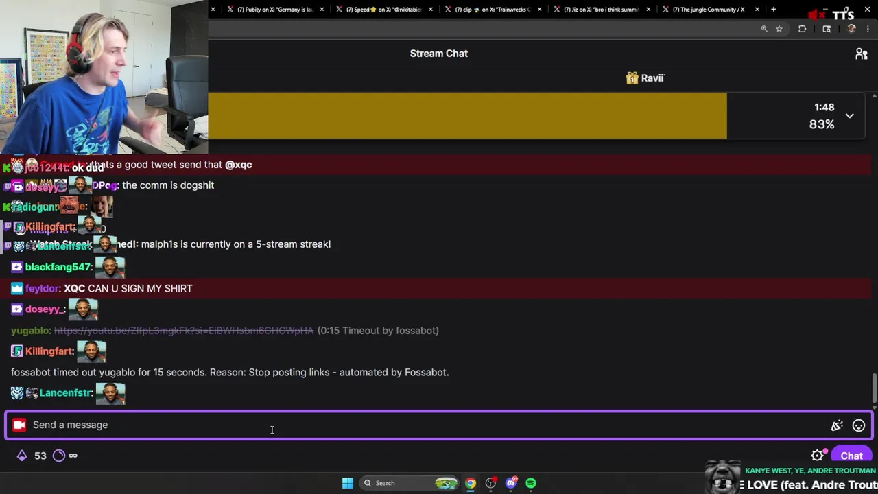Click the Ravii gift sub leader label
The width and height of the screenshot is (878, 494).
click(652, 78)
